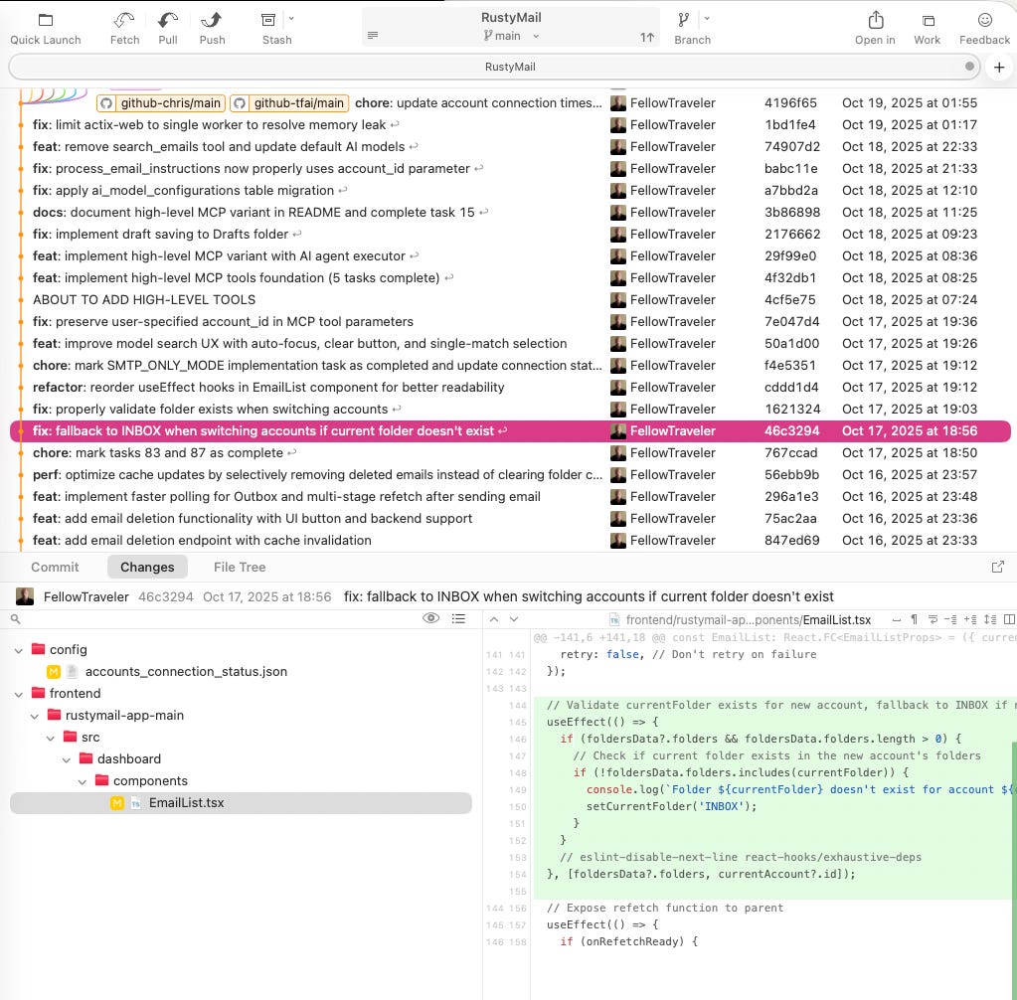Collapse the components folder
Viewport: 1017px width, 1000px height.
pos(83,781)
